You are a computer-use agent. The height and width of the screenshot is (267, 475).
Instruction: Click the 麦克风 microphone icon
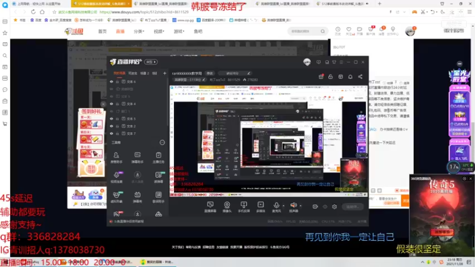click(x=276, y=206)
